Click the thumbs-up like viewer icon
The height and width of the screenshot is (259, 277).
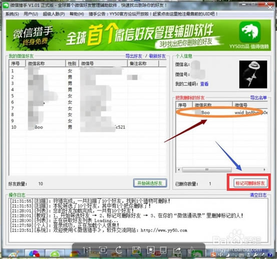[x=191, y=250]
